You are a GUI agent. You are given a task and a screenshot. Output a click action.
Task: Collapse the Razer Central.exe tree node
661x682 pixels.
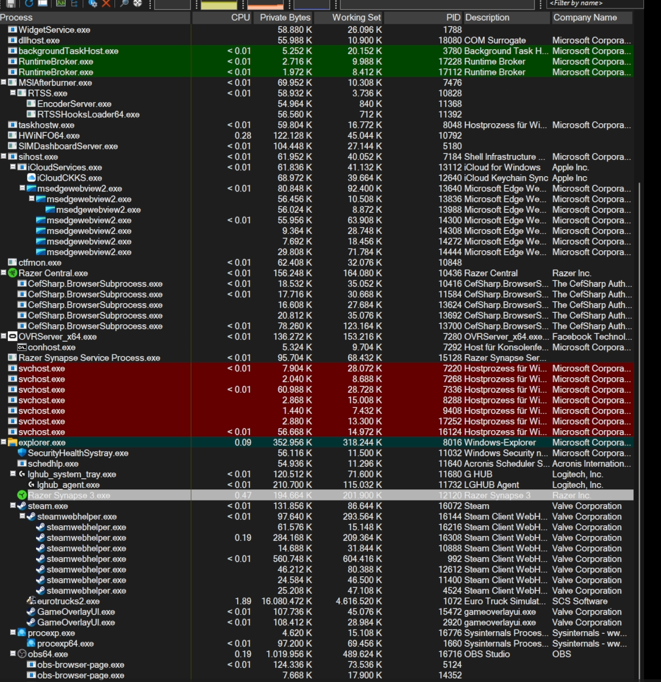(3, 272)
